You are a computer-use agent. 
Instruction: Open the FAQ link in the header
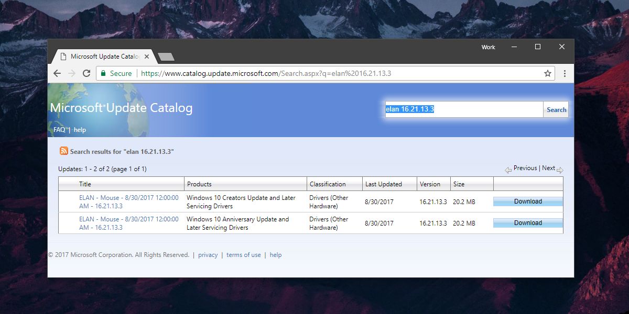click(59, 130)
